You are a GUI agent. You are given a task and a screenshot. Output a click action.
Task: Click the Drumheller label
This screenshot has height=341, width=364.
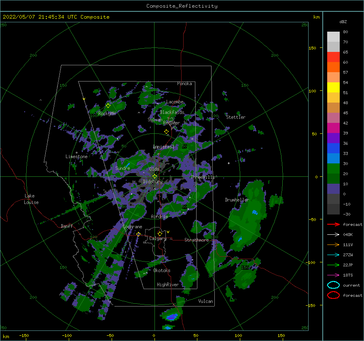point(237,200)
